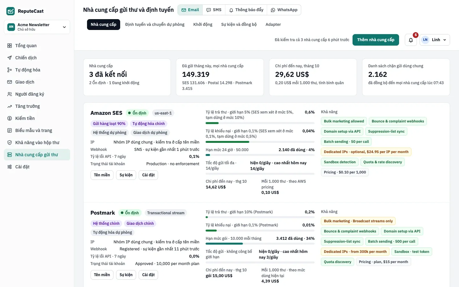Click the Kiếm tiền coin icon

(10, 118)
